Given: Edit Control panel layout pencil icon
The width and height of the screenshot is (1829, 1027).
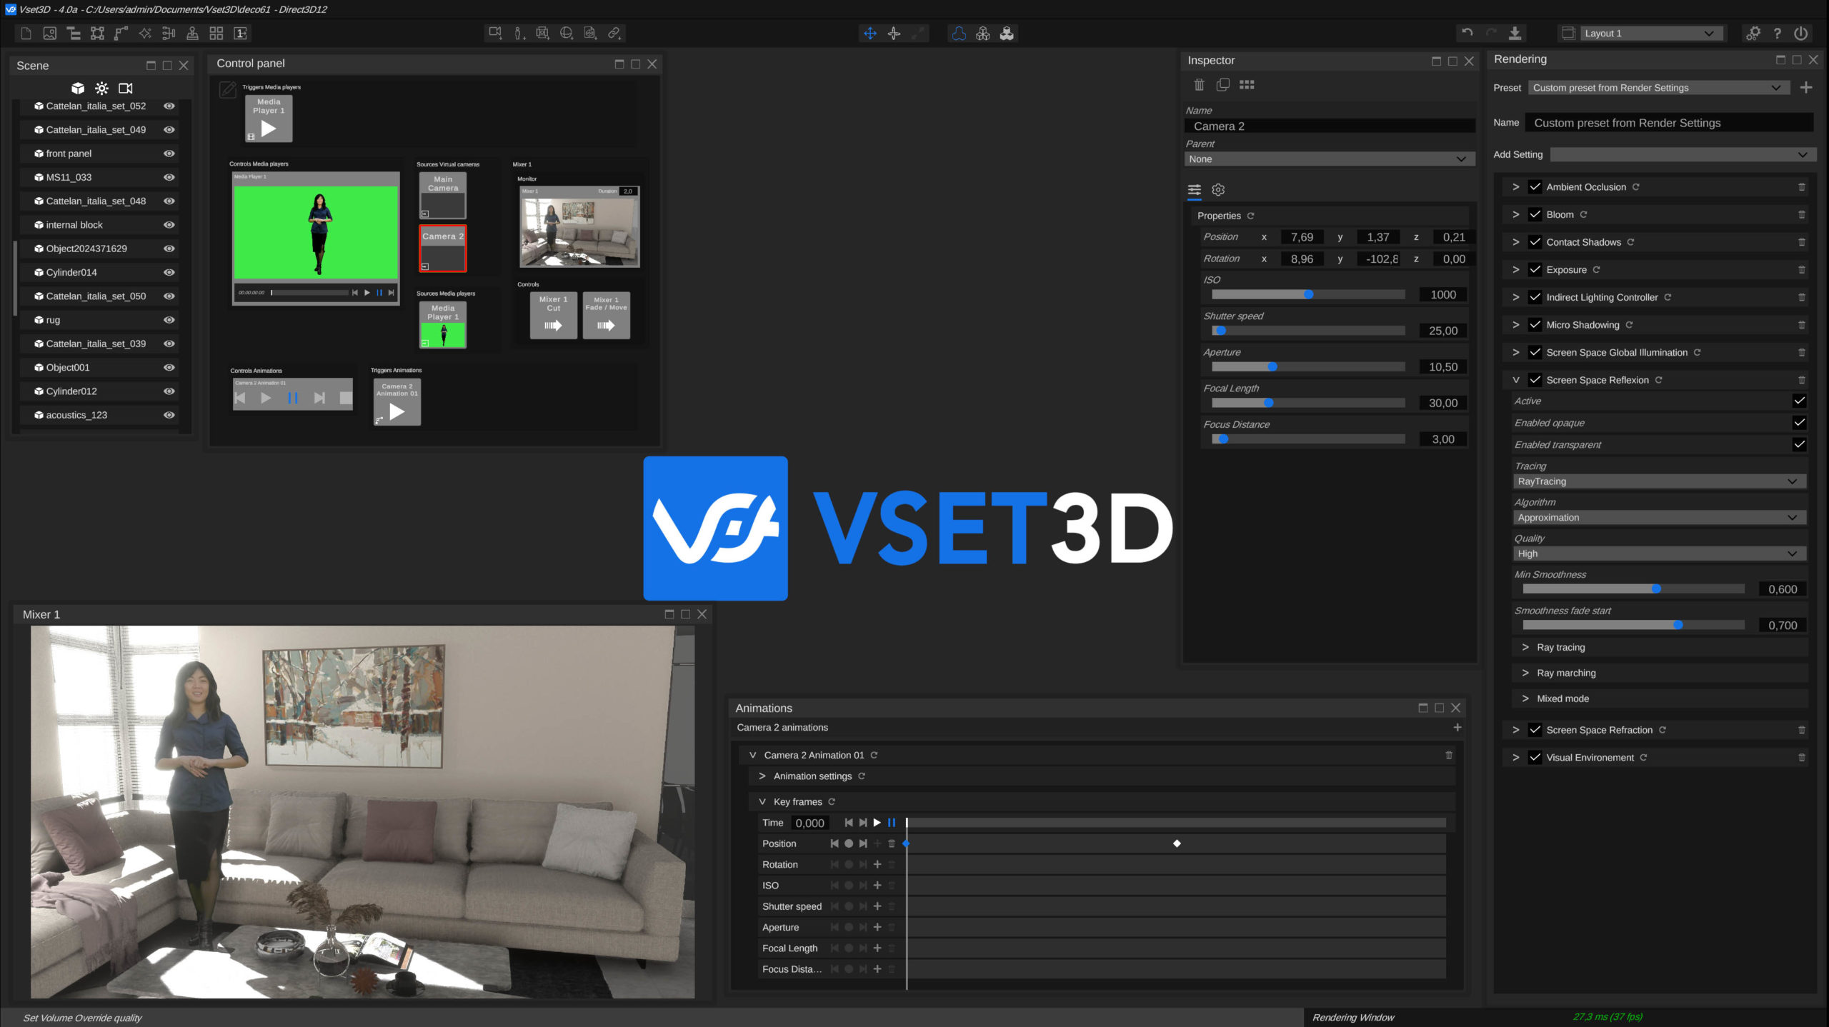Looking at the screenshot, I should pyautogui.click(x=227, y=89).
